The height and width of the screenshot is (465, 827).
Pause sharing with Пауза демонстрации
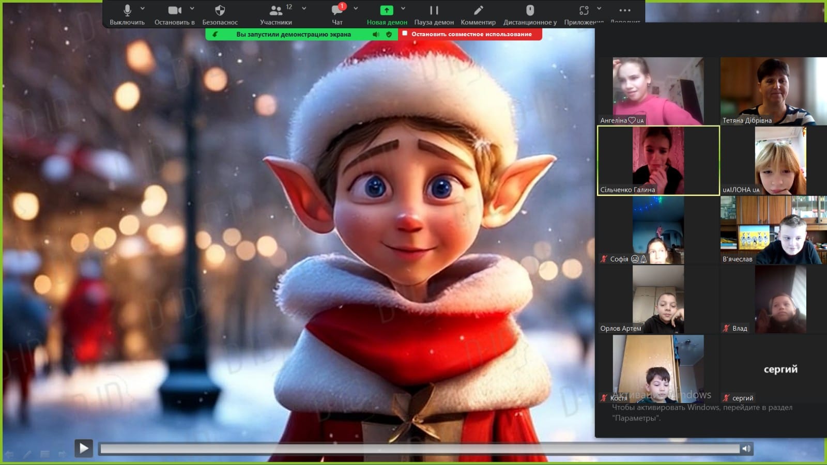click(434, 10)
